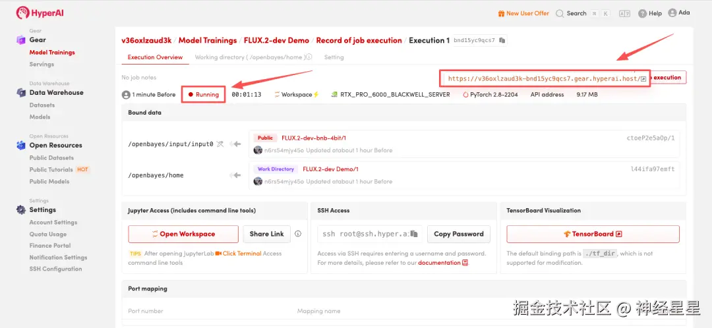Click the Search magnifier icon
The height and width of the screenshot is (328, 712).
pyautogui.click(x=560, y=14)
